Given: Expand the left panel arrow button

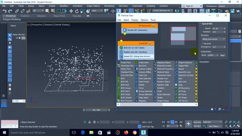Looking at the screenshot, I should 4,96.
